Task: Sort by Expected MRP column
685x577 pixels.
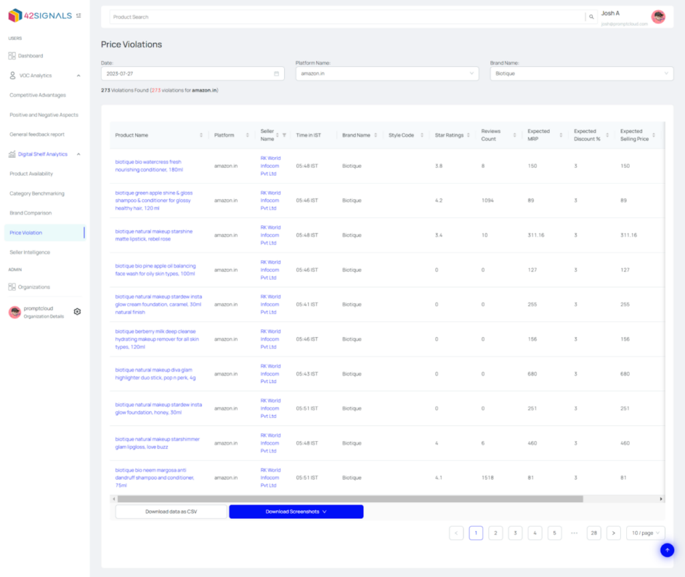Action: point(561,135)
